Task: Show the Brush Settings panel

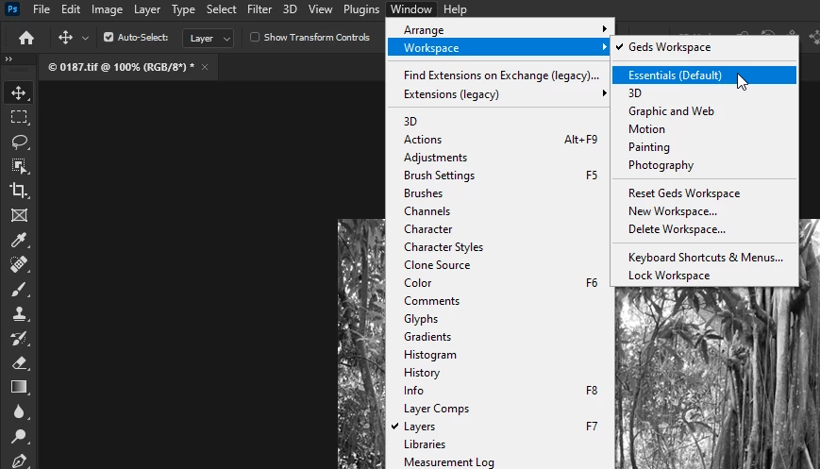Action: point(499,176)
